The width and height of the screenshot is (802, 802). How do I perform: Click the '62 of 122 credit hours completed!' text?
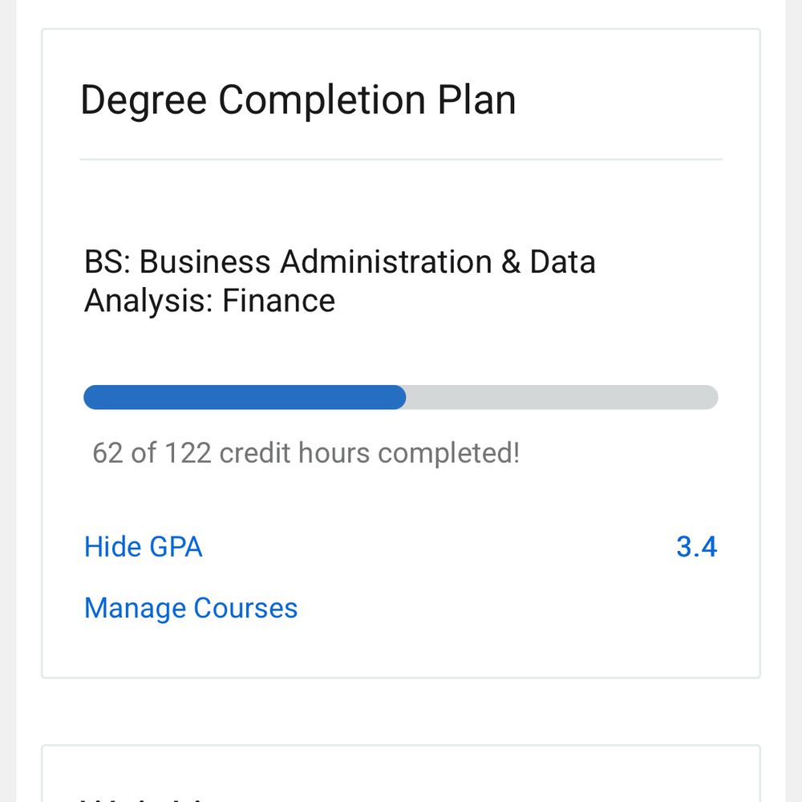[x=306, y=453]
